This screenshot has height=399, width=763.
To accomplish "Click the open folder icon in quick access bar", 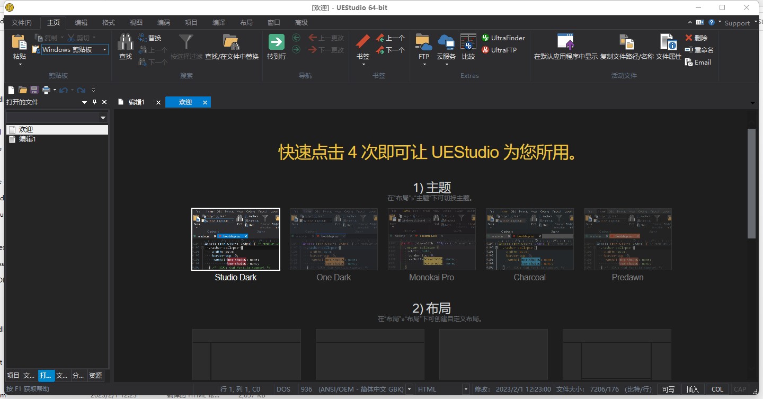I will click(x=23, y=90).
